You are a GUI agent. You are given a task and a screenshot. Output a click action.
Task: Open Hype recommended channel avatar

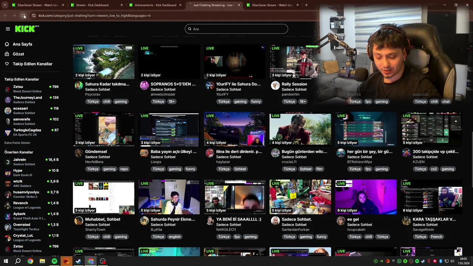(x=8, y=173)
